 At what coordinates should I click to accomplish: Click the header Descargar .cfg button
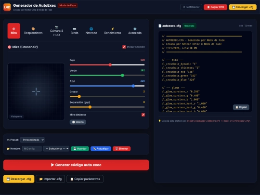243,7
